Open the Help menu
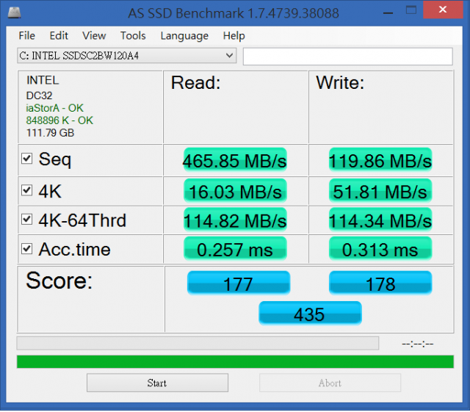The width and height of the screenshot is (470, 412). click(234, 36)
